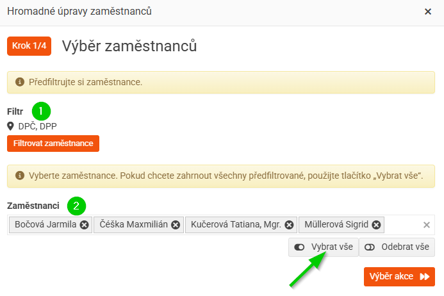Remove Müllerová Sigrid from employees
The height and width of the screenshot is (296, 444).
[377, 225]
